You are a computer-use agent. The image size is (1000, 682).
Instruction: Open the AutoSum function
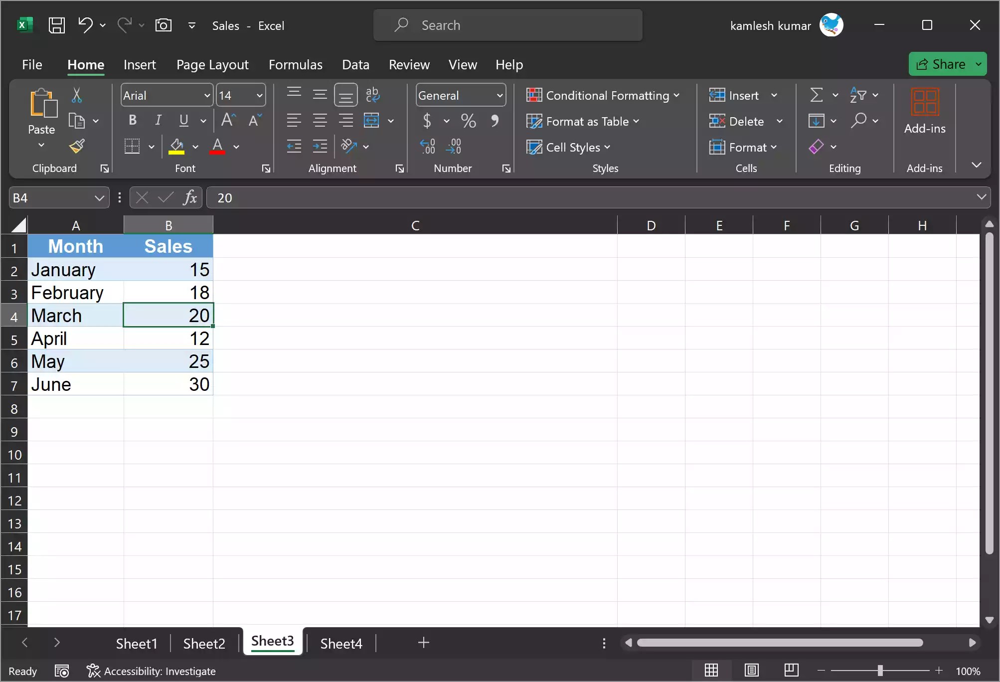point(816,95)
